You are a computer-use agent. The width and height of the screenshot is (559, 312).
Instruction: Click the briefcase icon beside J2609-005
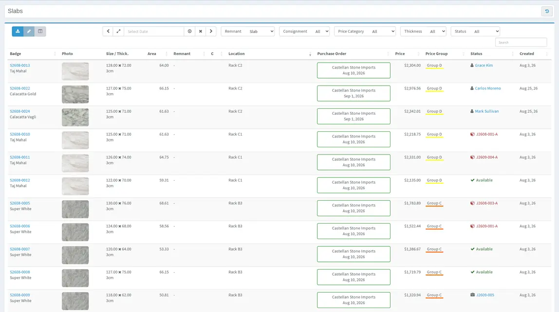coord(472,295)
